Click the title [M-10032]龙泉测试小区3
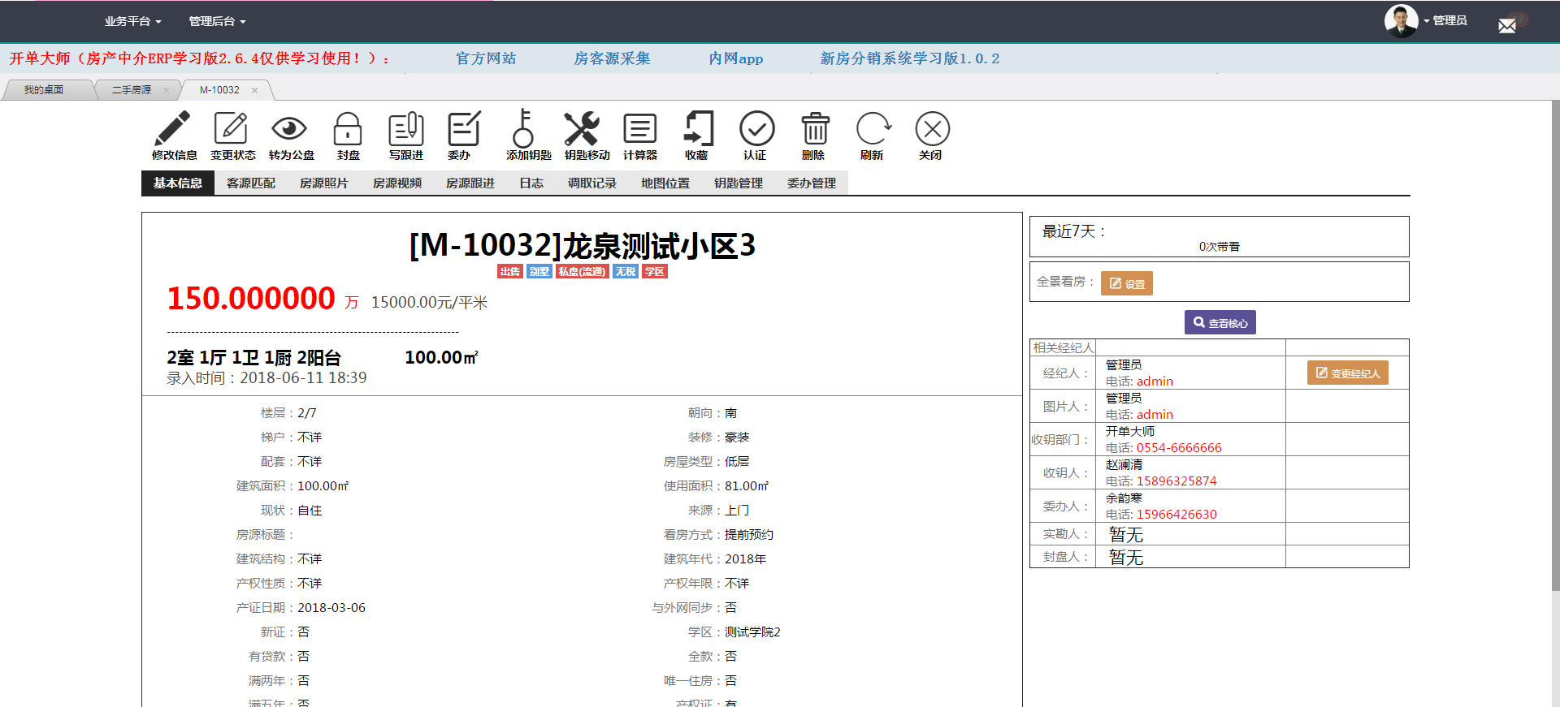Viewport: 1560px width, 707px height. point(583,245)
